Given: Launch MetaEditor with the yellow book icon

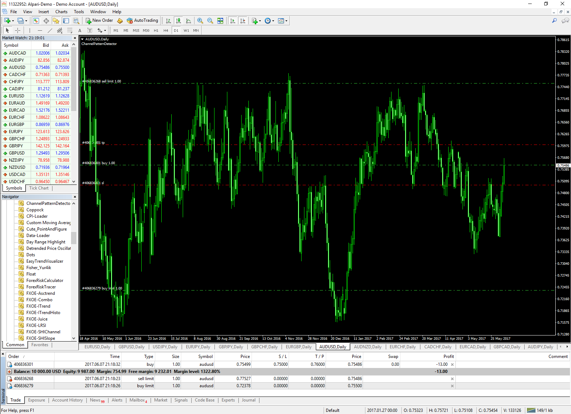Looking at the screenshot, I should [120, 21].
